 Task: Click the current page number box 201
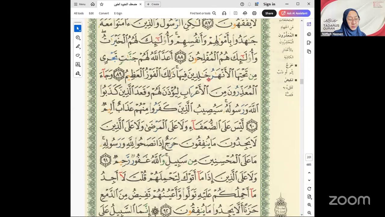309,157
